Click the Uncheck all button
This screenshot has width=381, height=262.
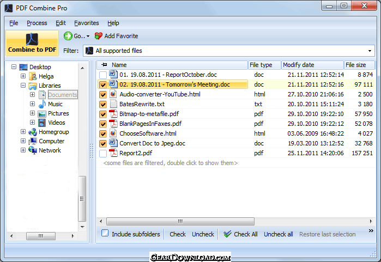[279, 234]
